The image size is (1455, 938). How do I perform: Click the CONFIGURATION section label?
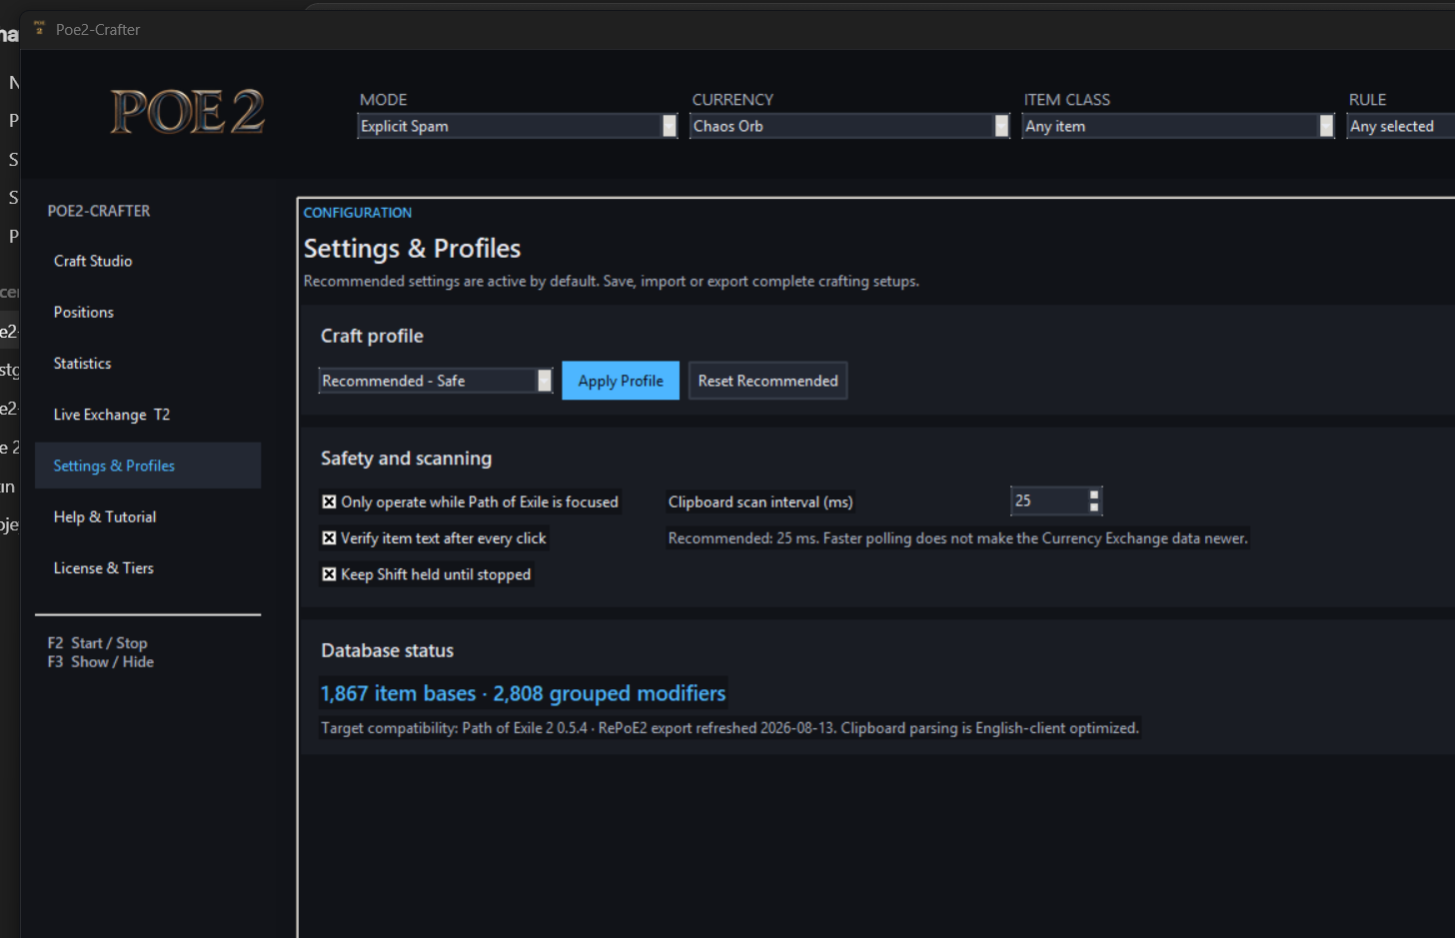(x=358, y=213)
